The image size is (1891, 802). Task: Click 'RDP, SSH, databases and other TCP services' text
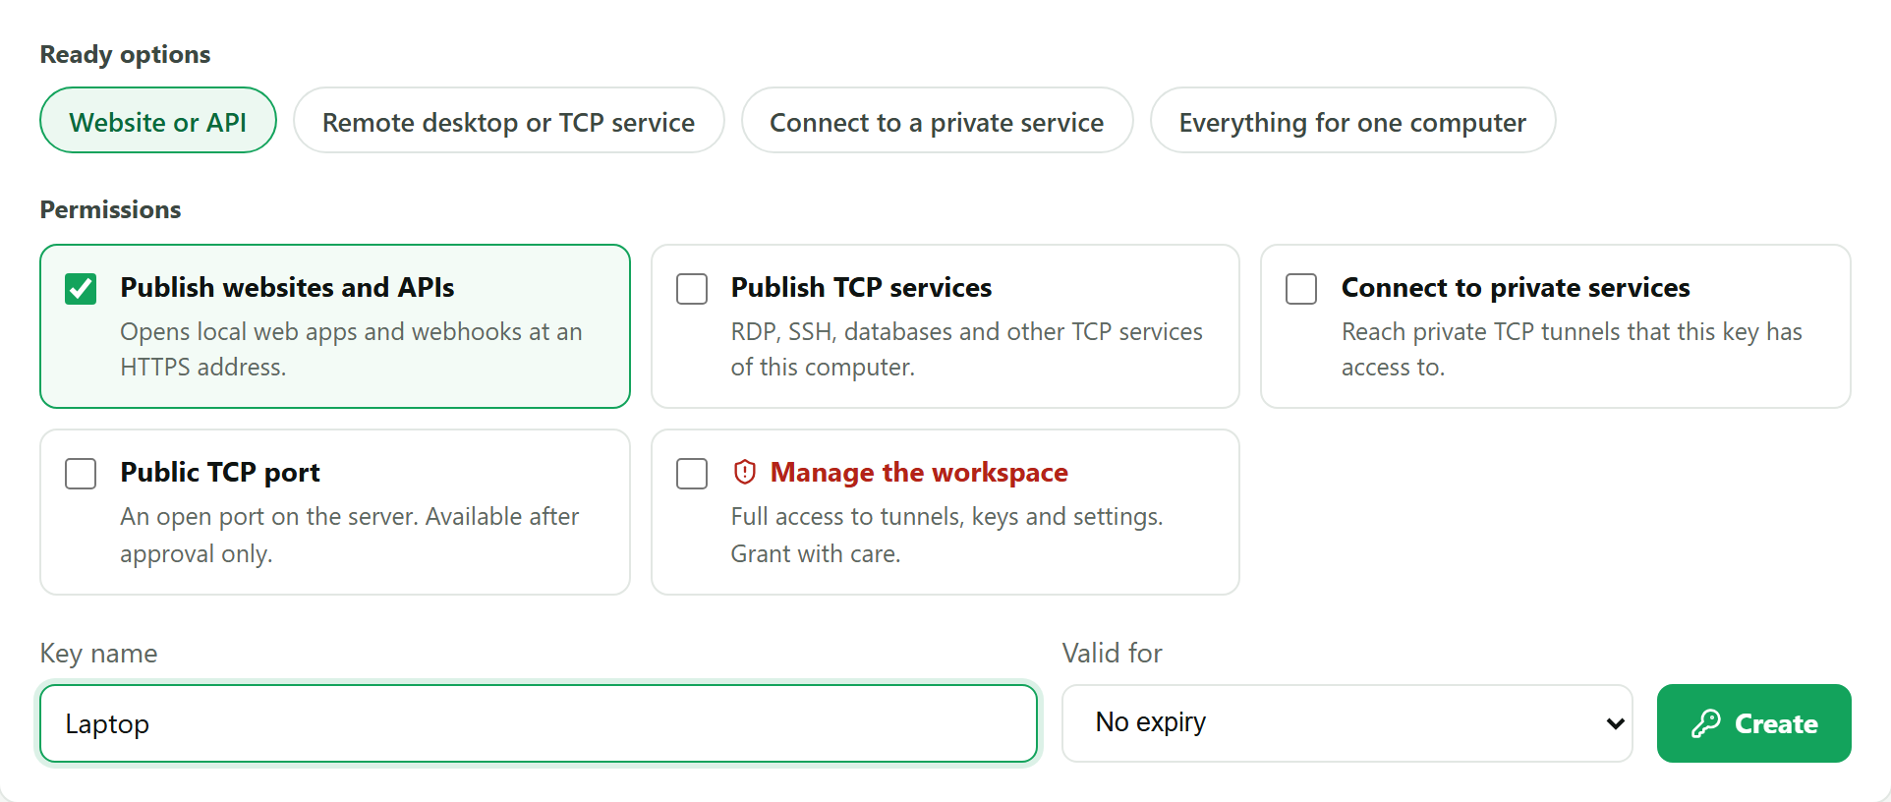tap(966, 349)
